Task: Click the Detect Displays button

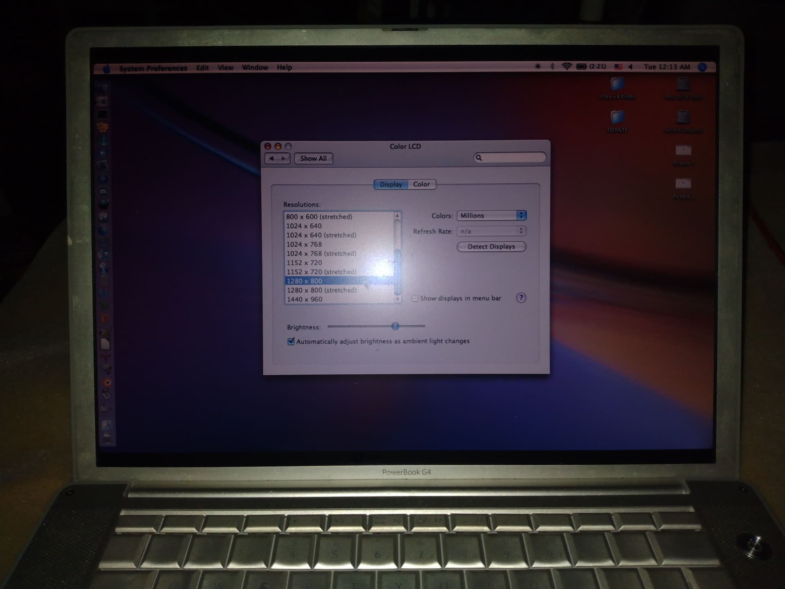Action: [491, 247]
